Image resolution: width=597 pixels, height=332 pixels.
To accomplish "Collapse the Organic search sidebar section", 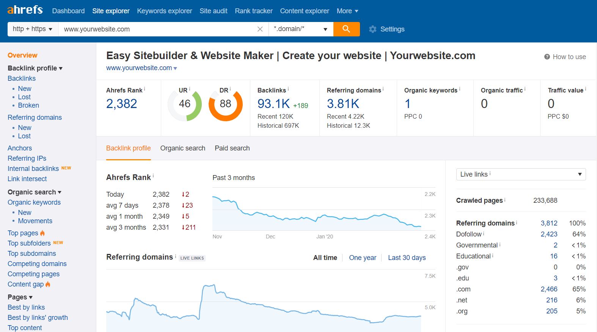I will [x=35, y=192].
